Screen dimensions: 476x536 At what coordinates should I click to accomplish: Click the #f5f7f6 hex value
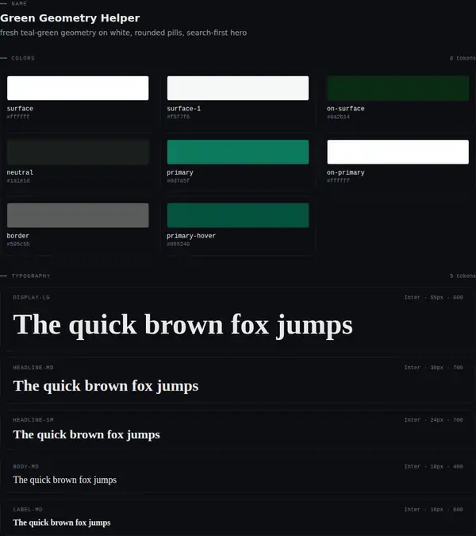point(178,117)
